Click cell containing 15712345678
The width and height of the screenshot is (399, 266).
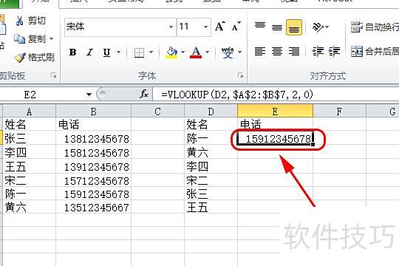click(93, 181)
